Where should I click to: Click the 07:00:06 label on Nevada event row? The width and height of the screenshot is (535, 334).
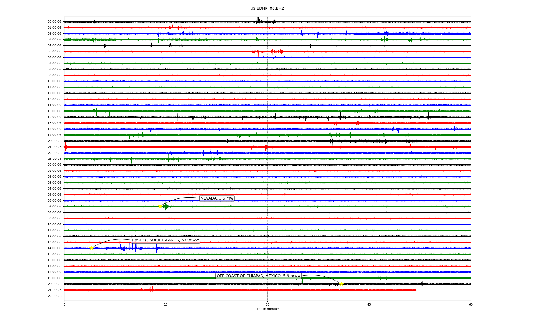[x=55, y=206]
